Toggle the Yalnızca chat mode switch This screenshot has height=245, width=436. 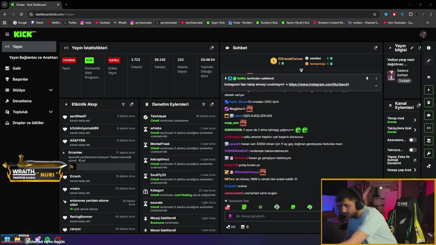pos(413,150)
